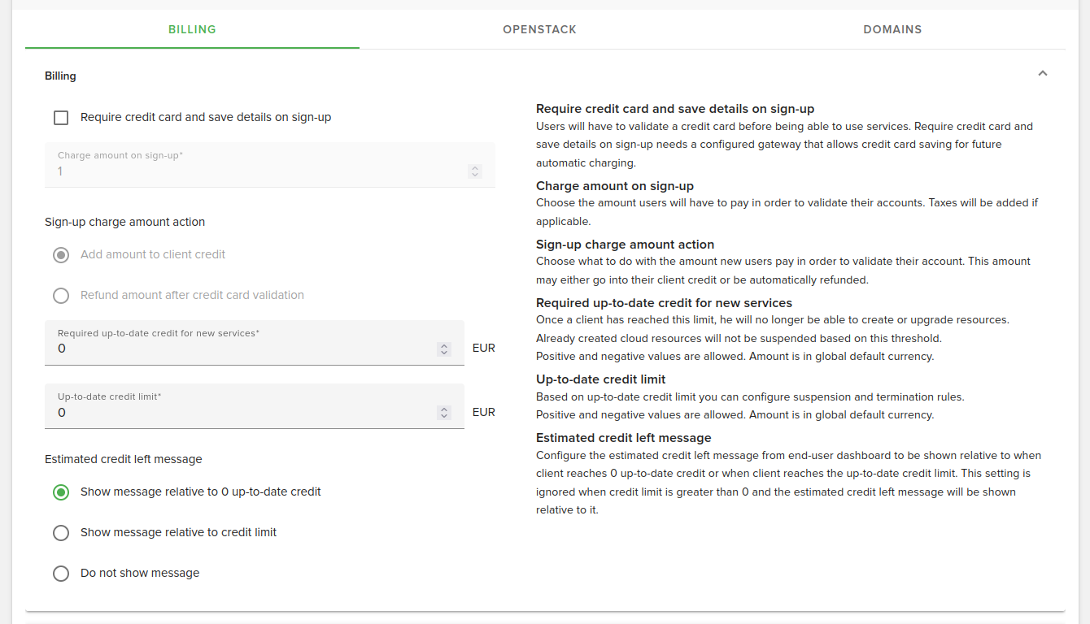Click the Billing section heading
This screenshot has width=1090, height=624.
(59, 76)
